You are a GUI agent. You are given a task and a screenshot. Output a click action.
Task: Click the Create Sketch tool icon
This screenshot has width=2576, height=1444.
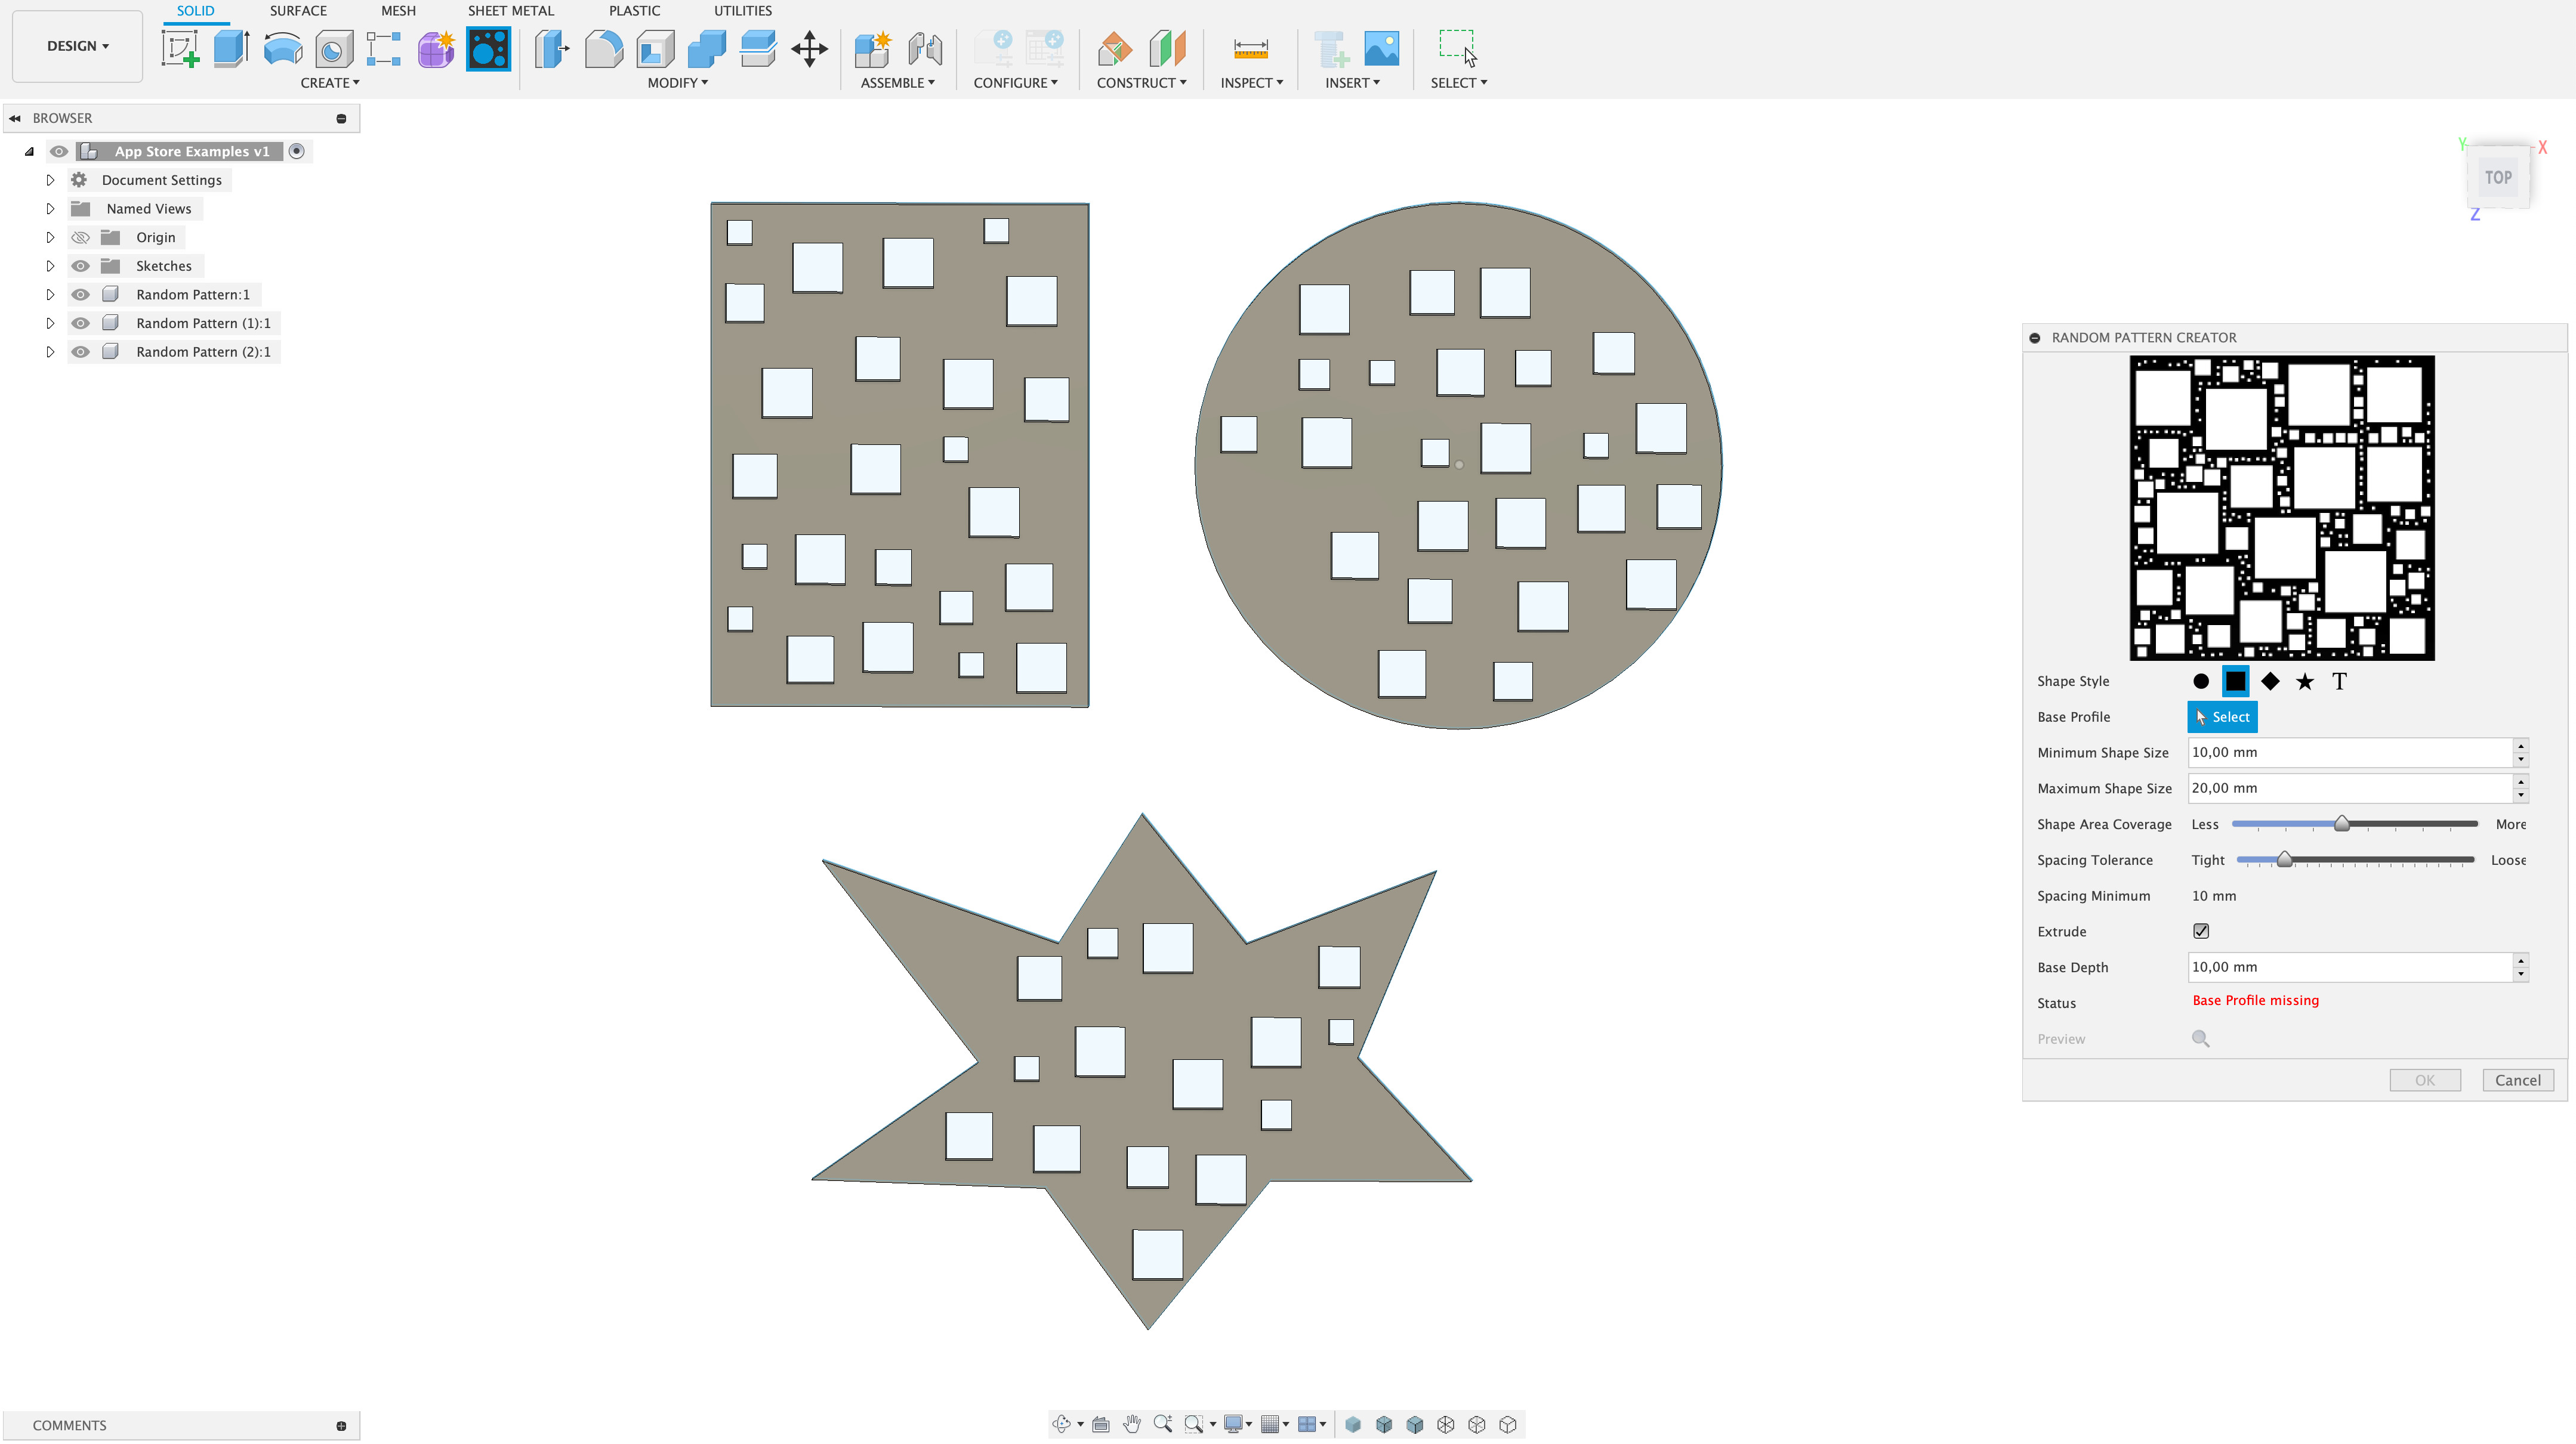point(180,48)
